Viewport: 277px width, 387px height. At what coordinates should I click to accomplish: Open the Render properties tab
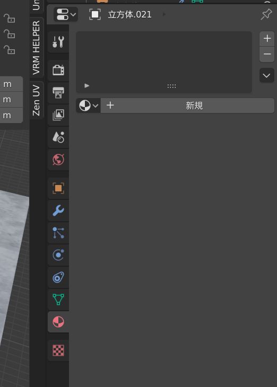click(58, 71)
